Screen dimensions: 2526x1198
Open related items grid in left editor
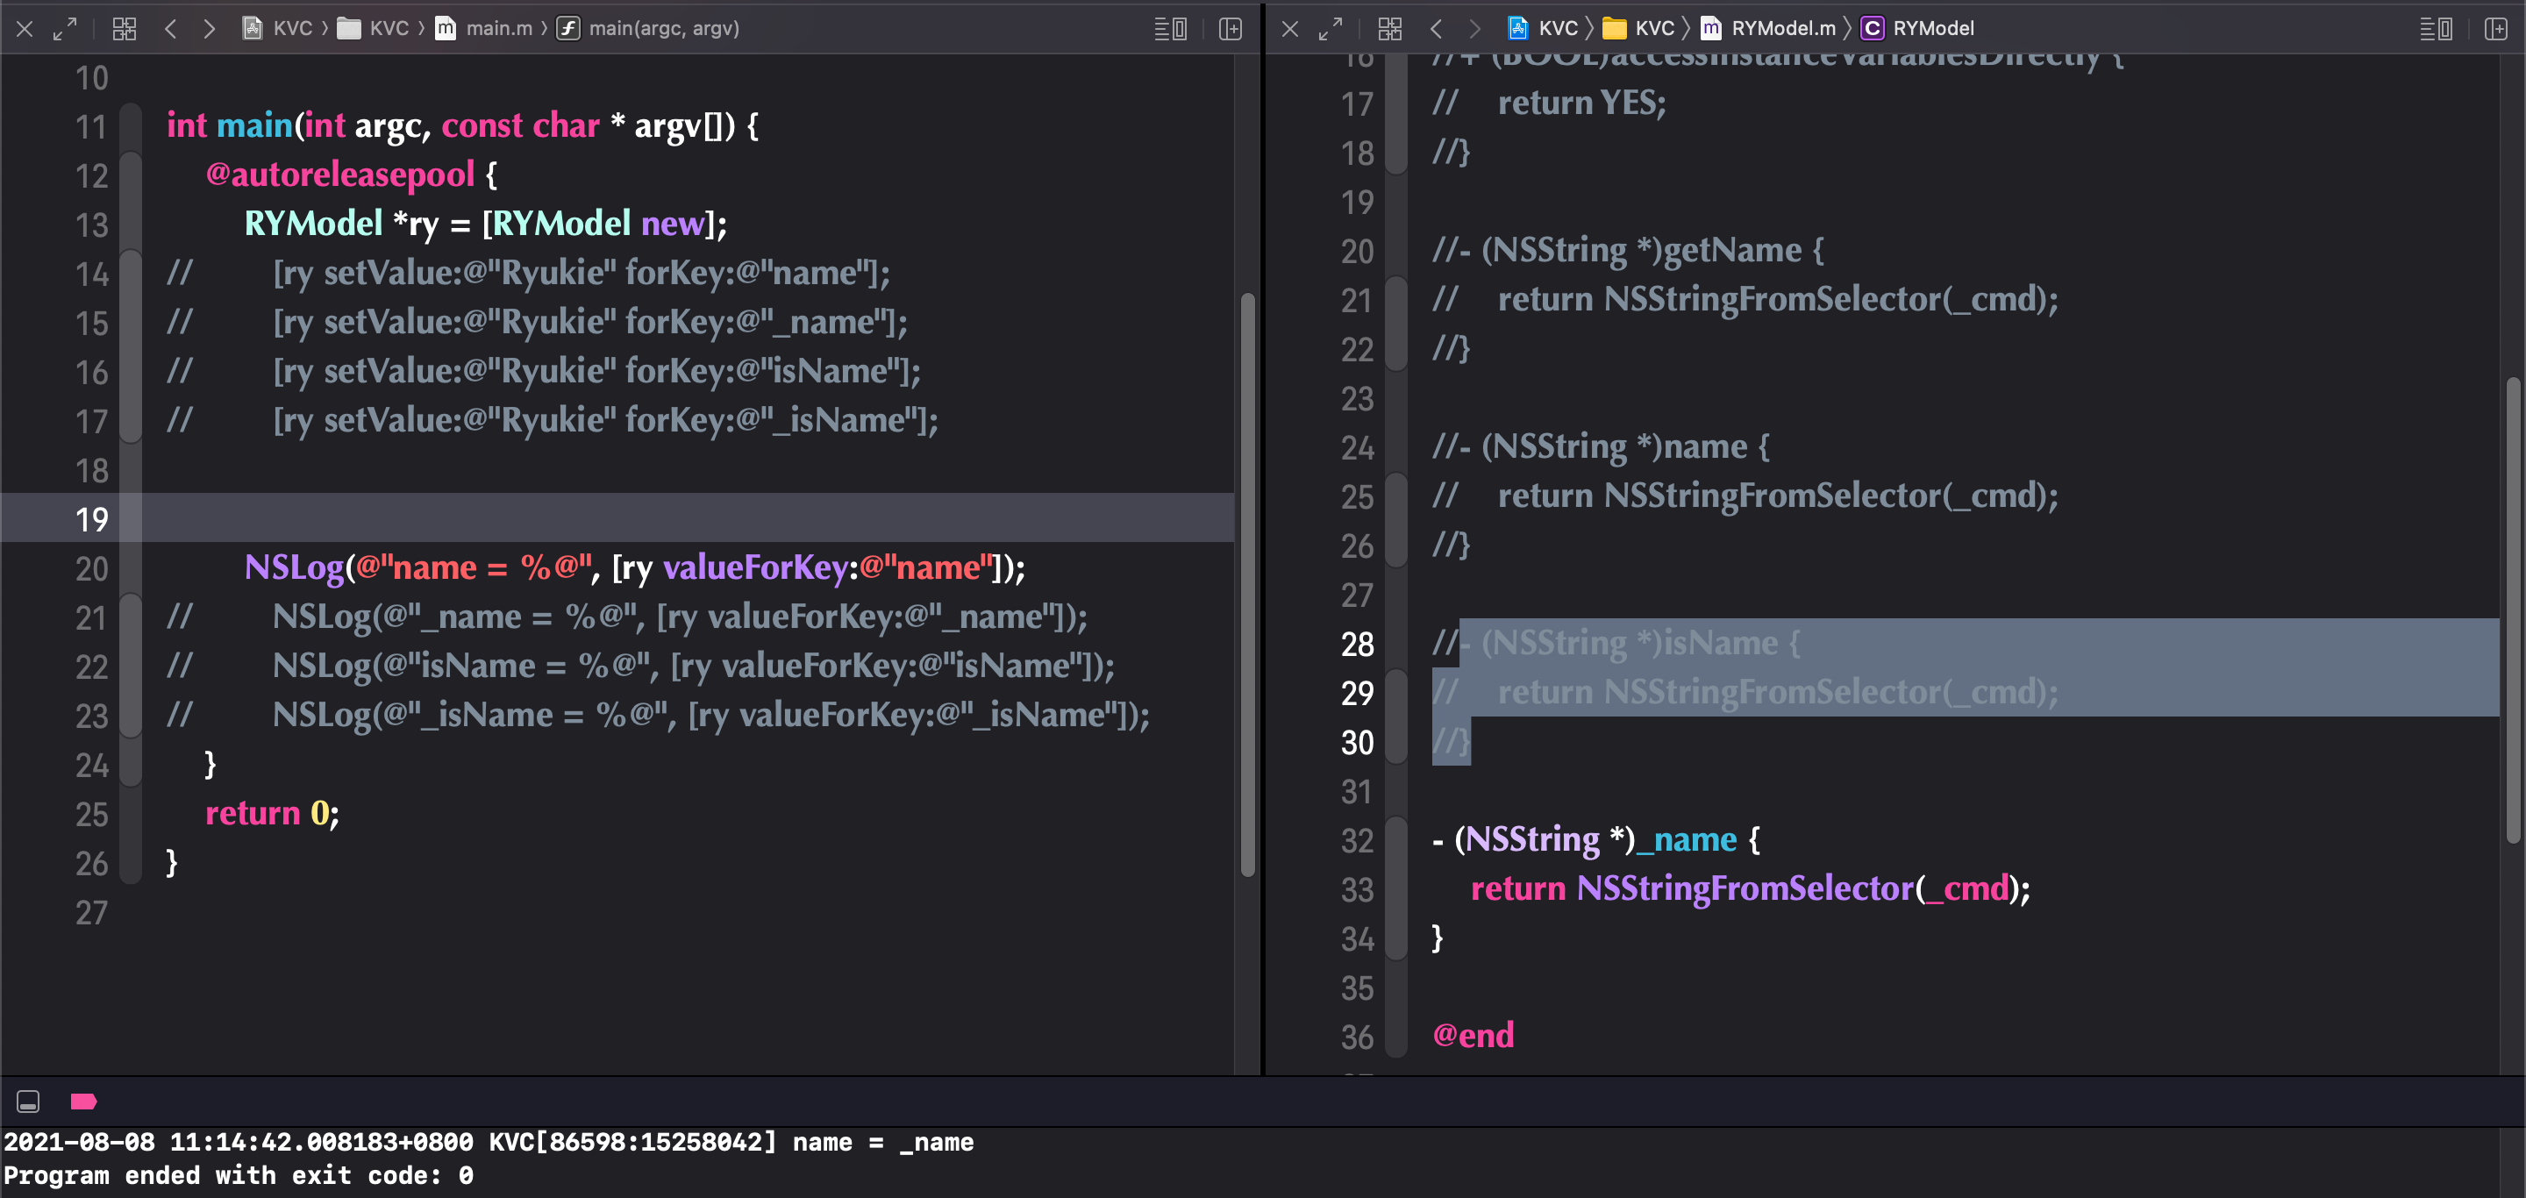125,28
